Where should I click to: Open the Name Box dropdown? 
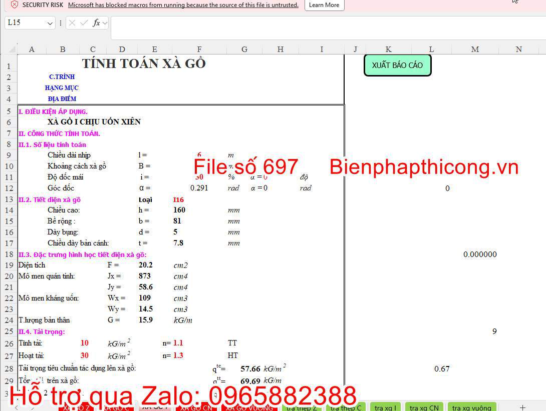coord(49,23)
